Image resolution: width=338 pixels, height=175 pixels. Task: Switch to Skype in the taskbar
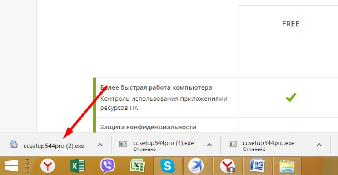(x=168, y=166)
